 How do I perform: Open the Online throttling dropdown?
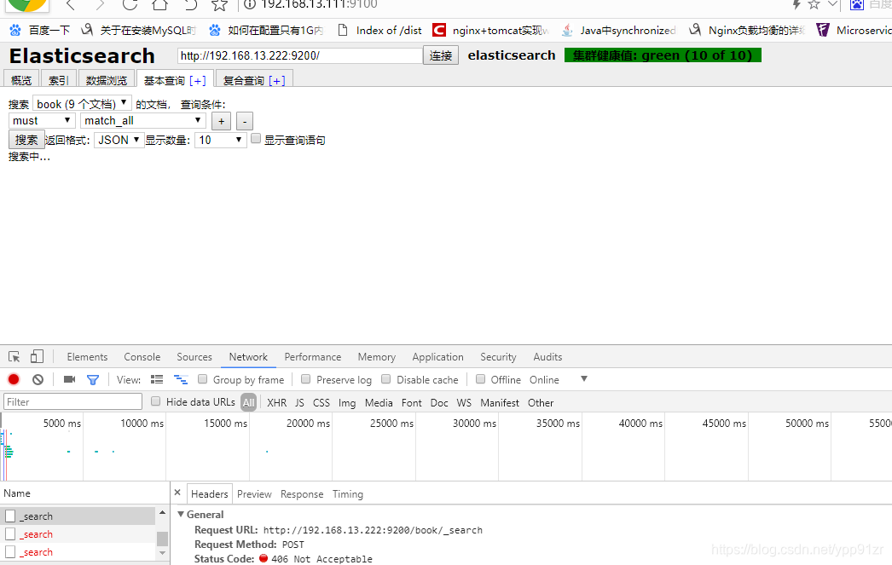coord(558,380)
